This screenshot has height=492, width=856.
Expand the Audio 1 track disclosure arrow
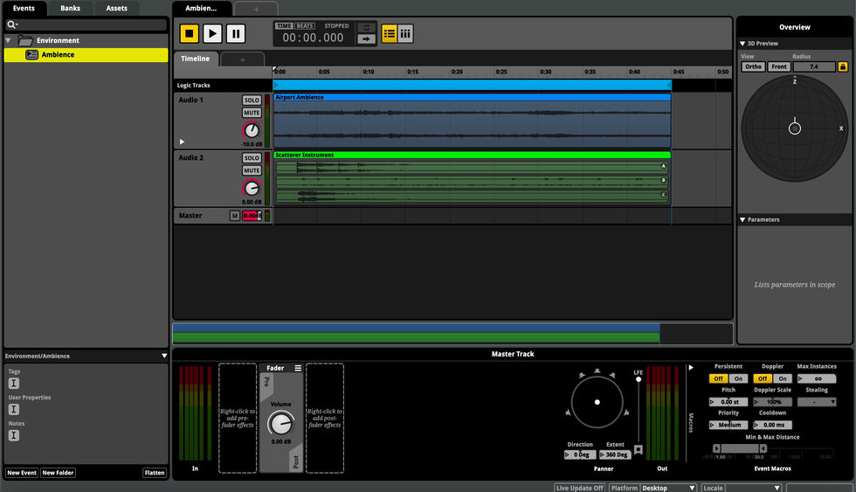click(x=182, y=142)
